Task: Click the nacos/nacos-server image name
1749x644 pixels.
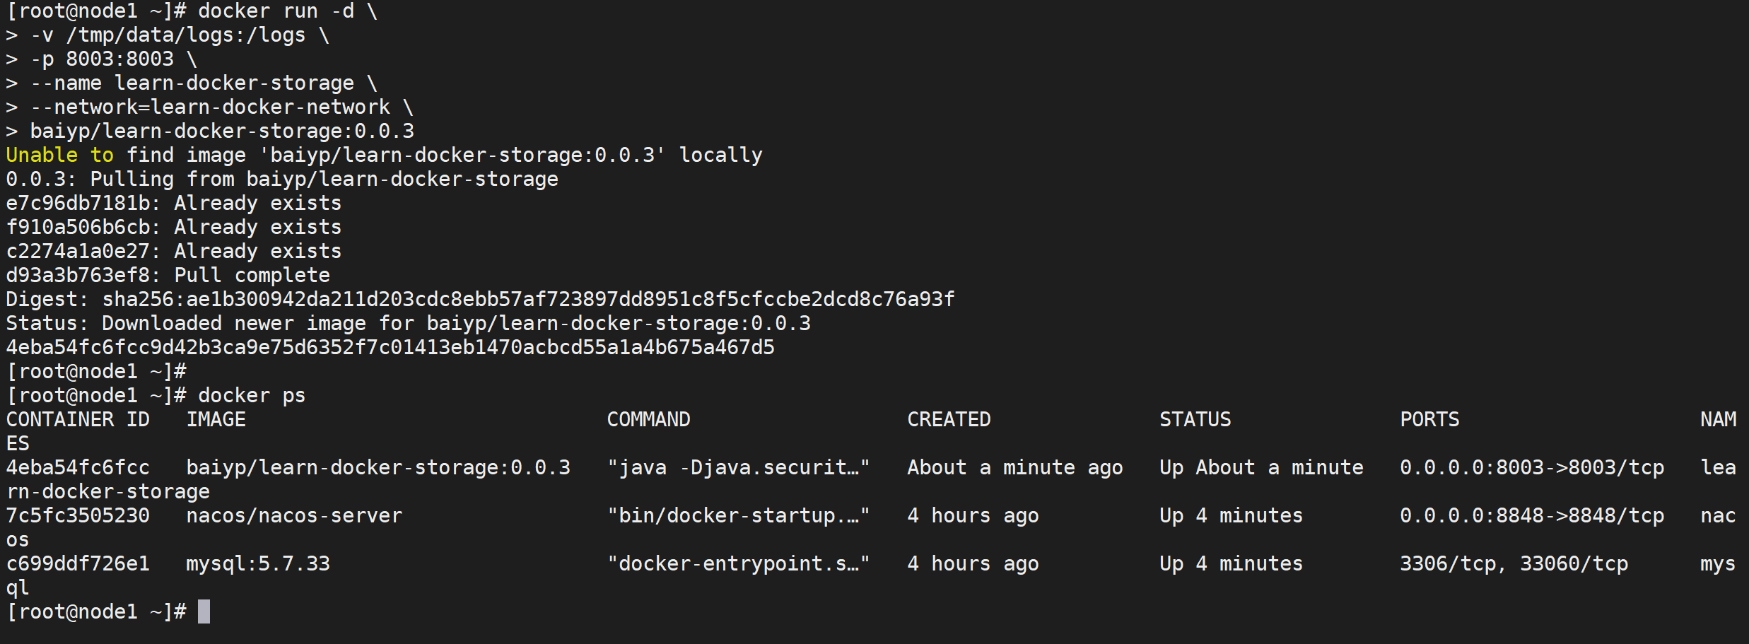Action: click(294, 515)
